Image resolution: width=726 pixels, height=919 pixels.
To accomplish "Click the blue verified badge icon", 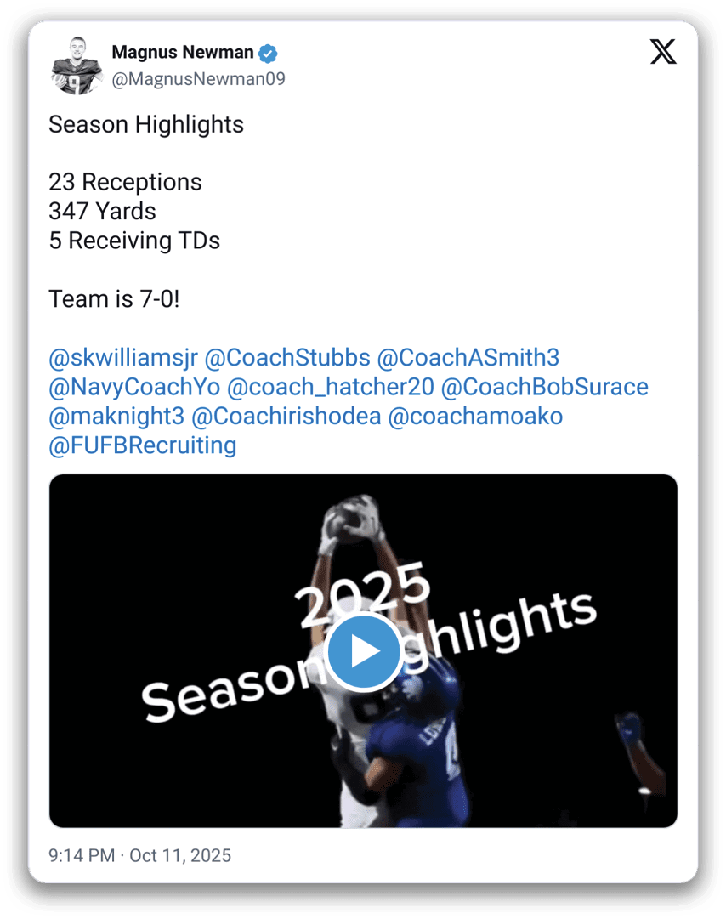I will pyautogui.click(x=268, y=54).
